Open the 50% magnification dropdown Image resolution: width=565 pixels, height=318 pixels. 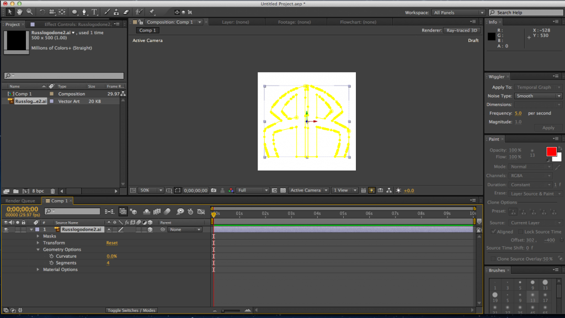click(151, 190)
